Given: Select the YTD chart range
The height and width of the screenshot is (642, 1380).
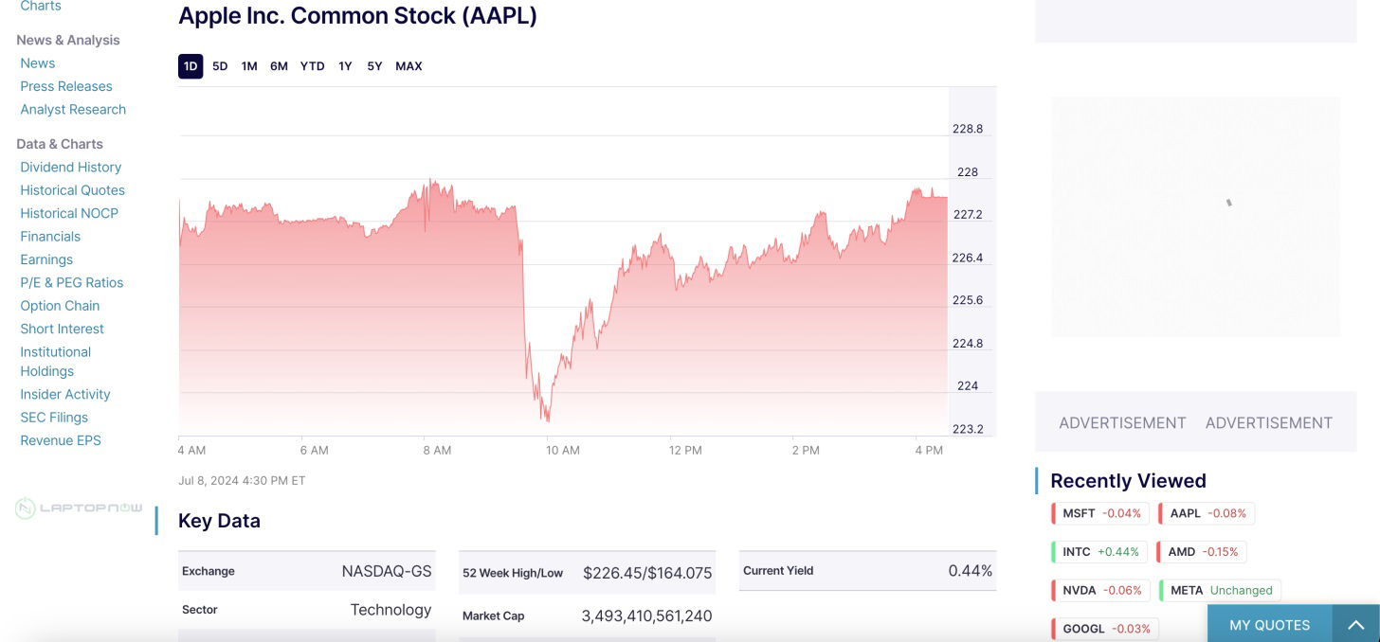Looking at the screenshot, I should pyautogui.click(x=312, y=66).
